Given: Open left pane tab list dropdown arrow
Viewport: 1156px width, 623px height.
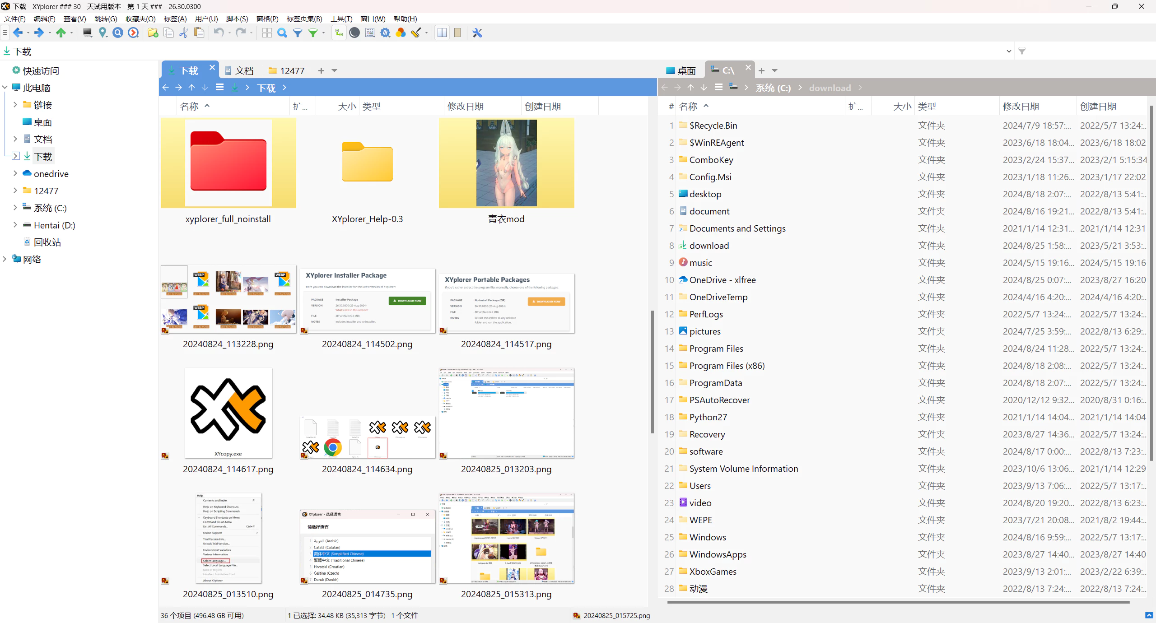Looking at the screenshot, I should [x=334, y=70].
